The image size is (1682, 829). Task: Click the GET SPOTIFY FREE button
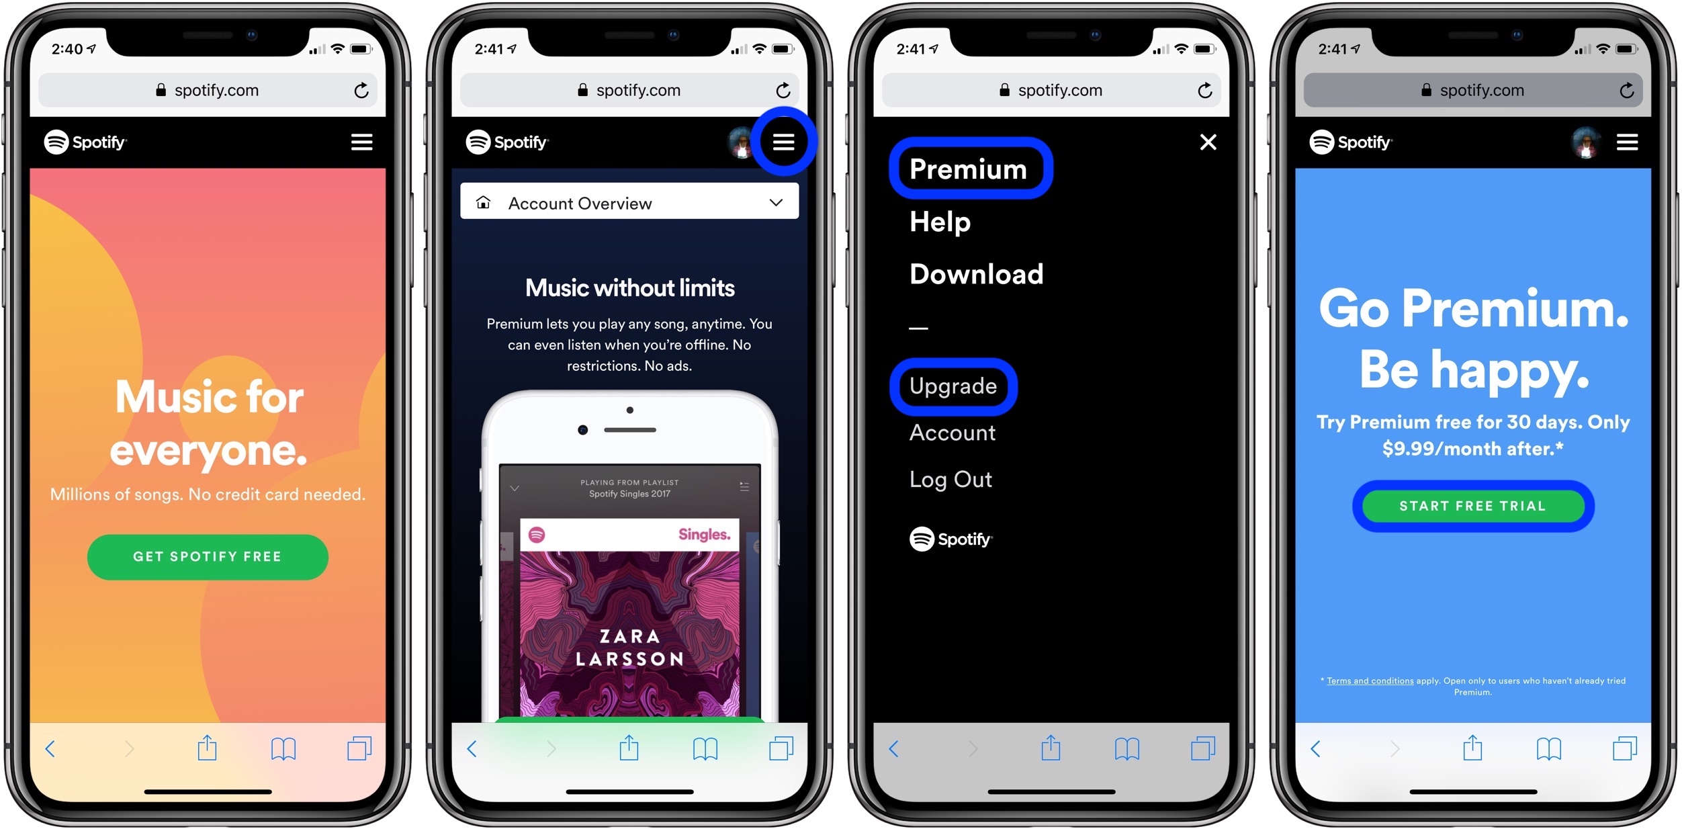click(210, 565)
